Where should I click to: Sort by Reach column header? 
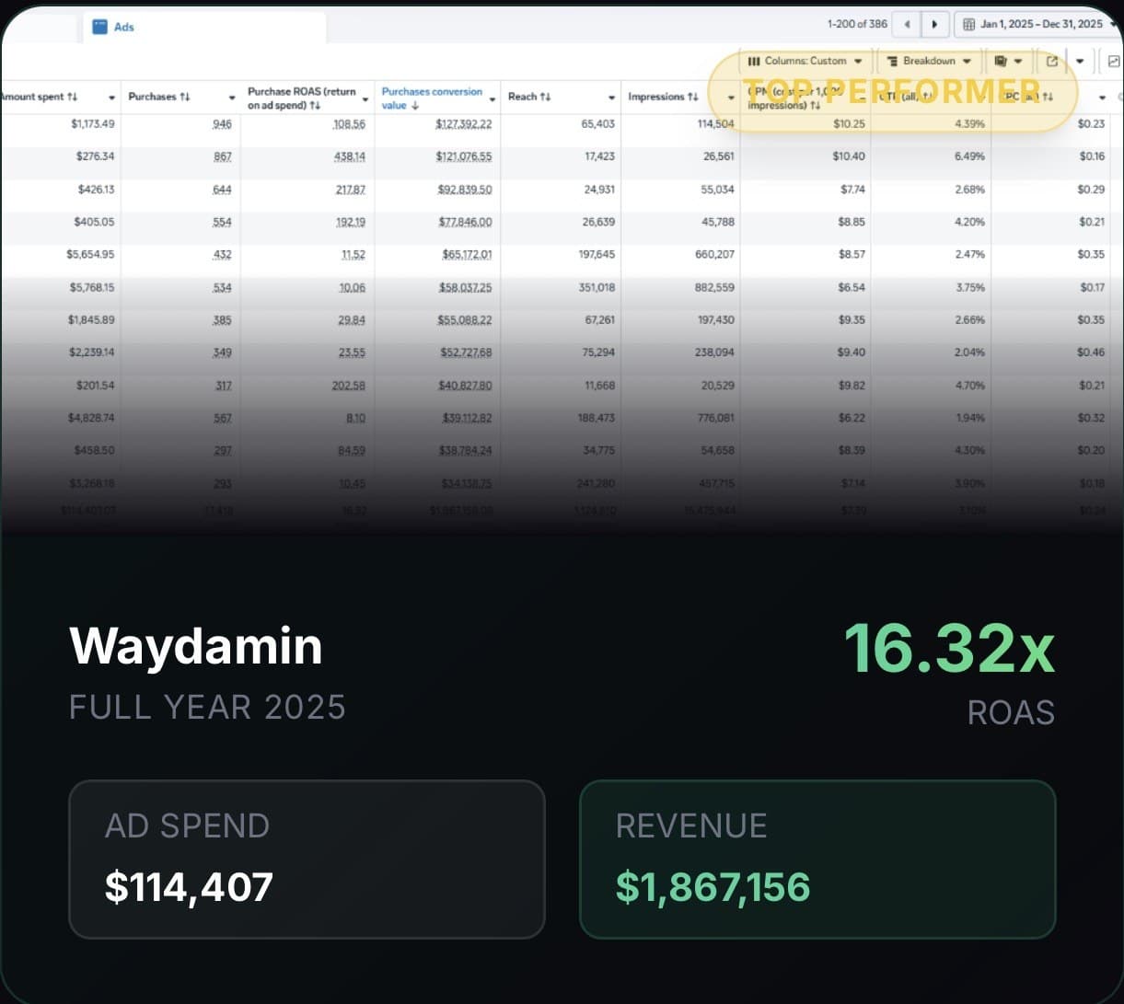[x=529, y=97]
